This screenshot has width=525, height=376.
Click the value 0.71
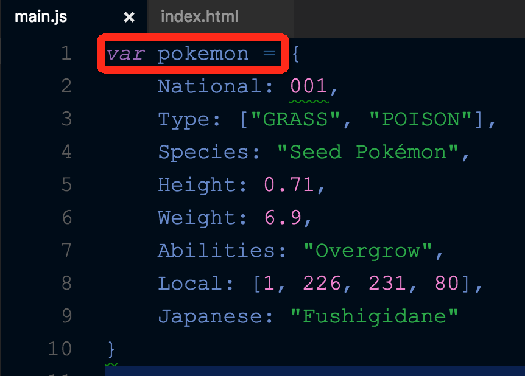[x=289, y=184]
